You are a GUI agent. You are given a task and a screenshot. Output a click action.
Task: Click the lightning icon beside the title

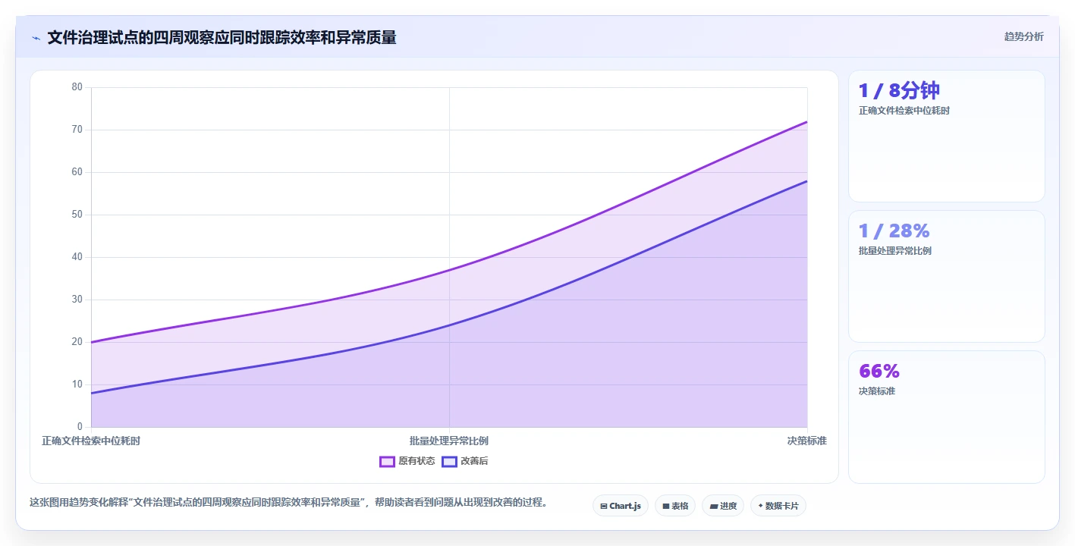pyautogui.click(x=36, y=38)
